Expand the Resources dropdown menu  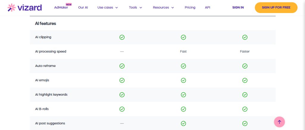163,8
